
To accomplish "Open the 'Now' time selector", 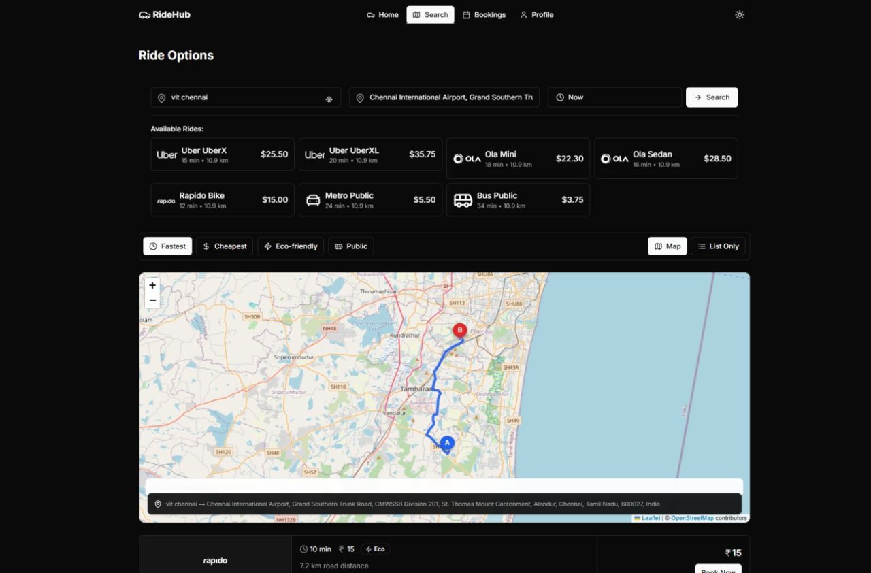I will coord(615,97).
